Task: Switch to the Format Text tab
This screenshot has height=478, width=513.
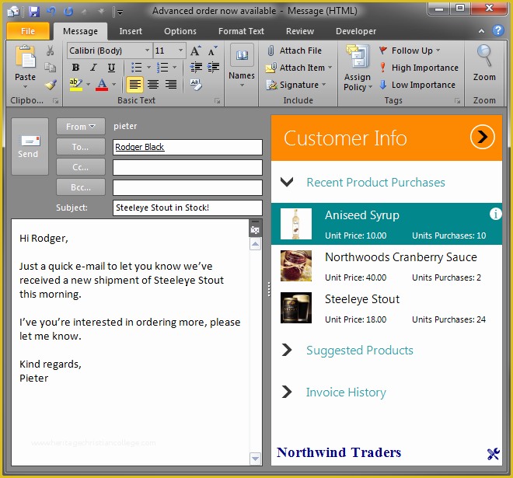Action: [x=241, y=31]
